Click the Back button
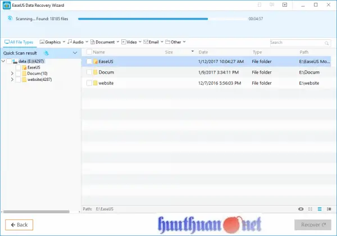This screenshot has height=236, width=337. click(19, 225)
